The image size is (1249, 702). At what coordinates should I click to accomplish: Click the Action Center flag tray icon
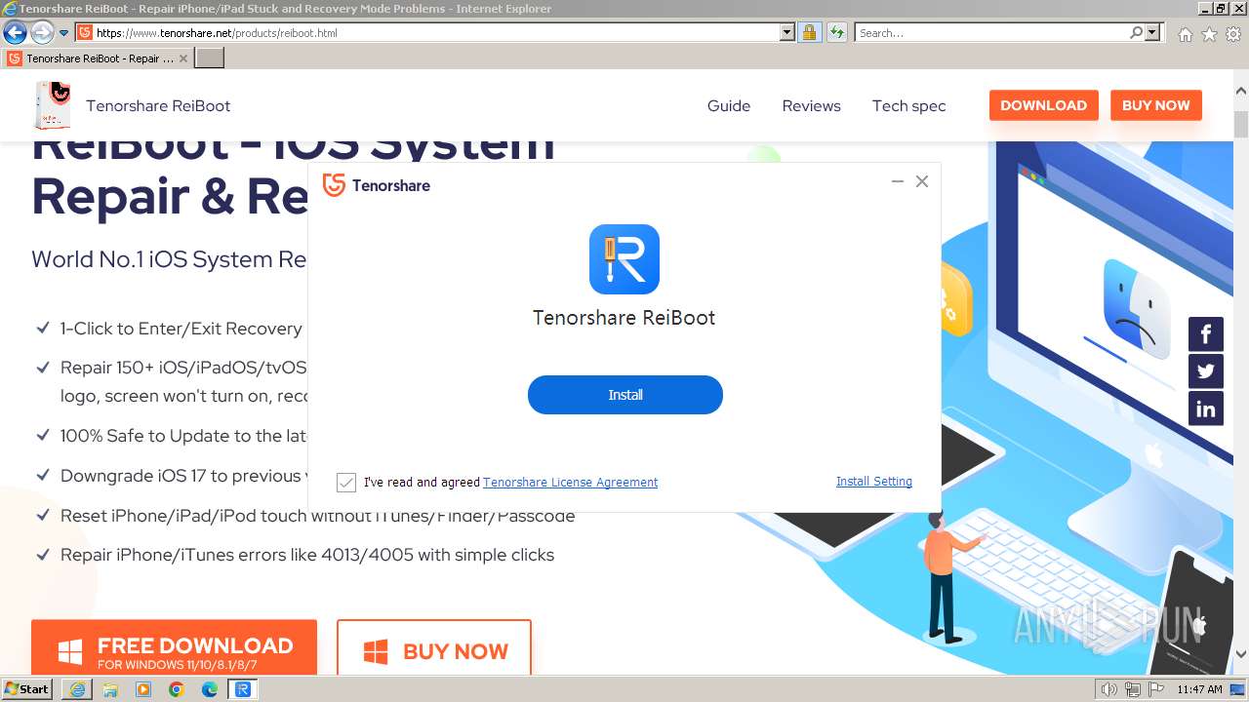[x=1156, y=689]
